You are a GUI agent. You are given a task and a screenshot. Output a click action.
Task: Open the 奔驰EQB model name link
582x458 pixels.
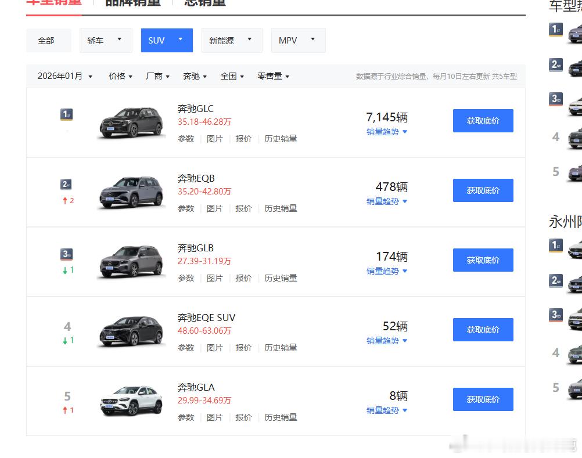click(196, 178)
